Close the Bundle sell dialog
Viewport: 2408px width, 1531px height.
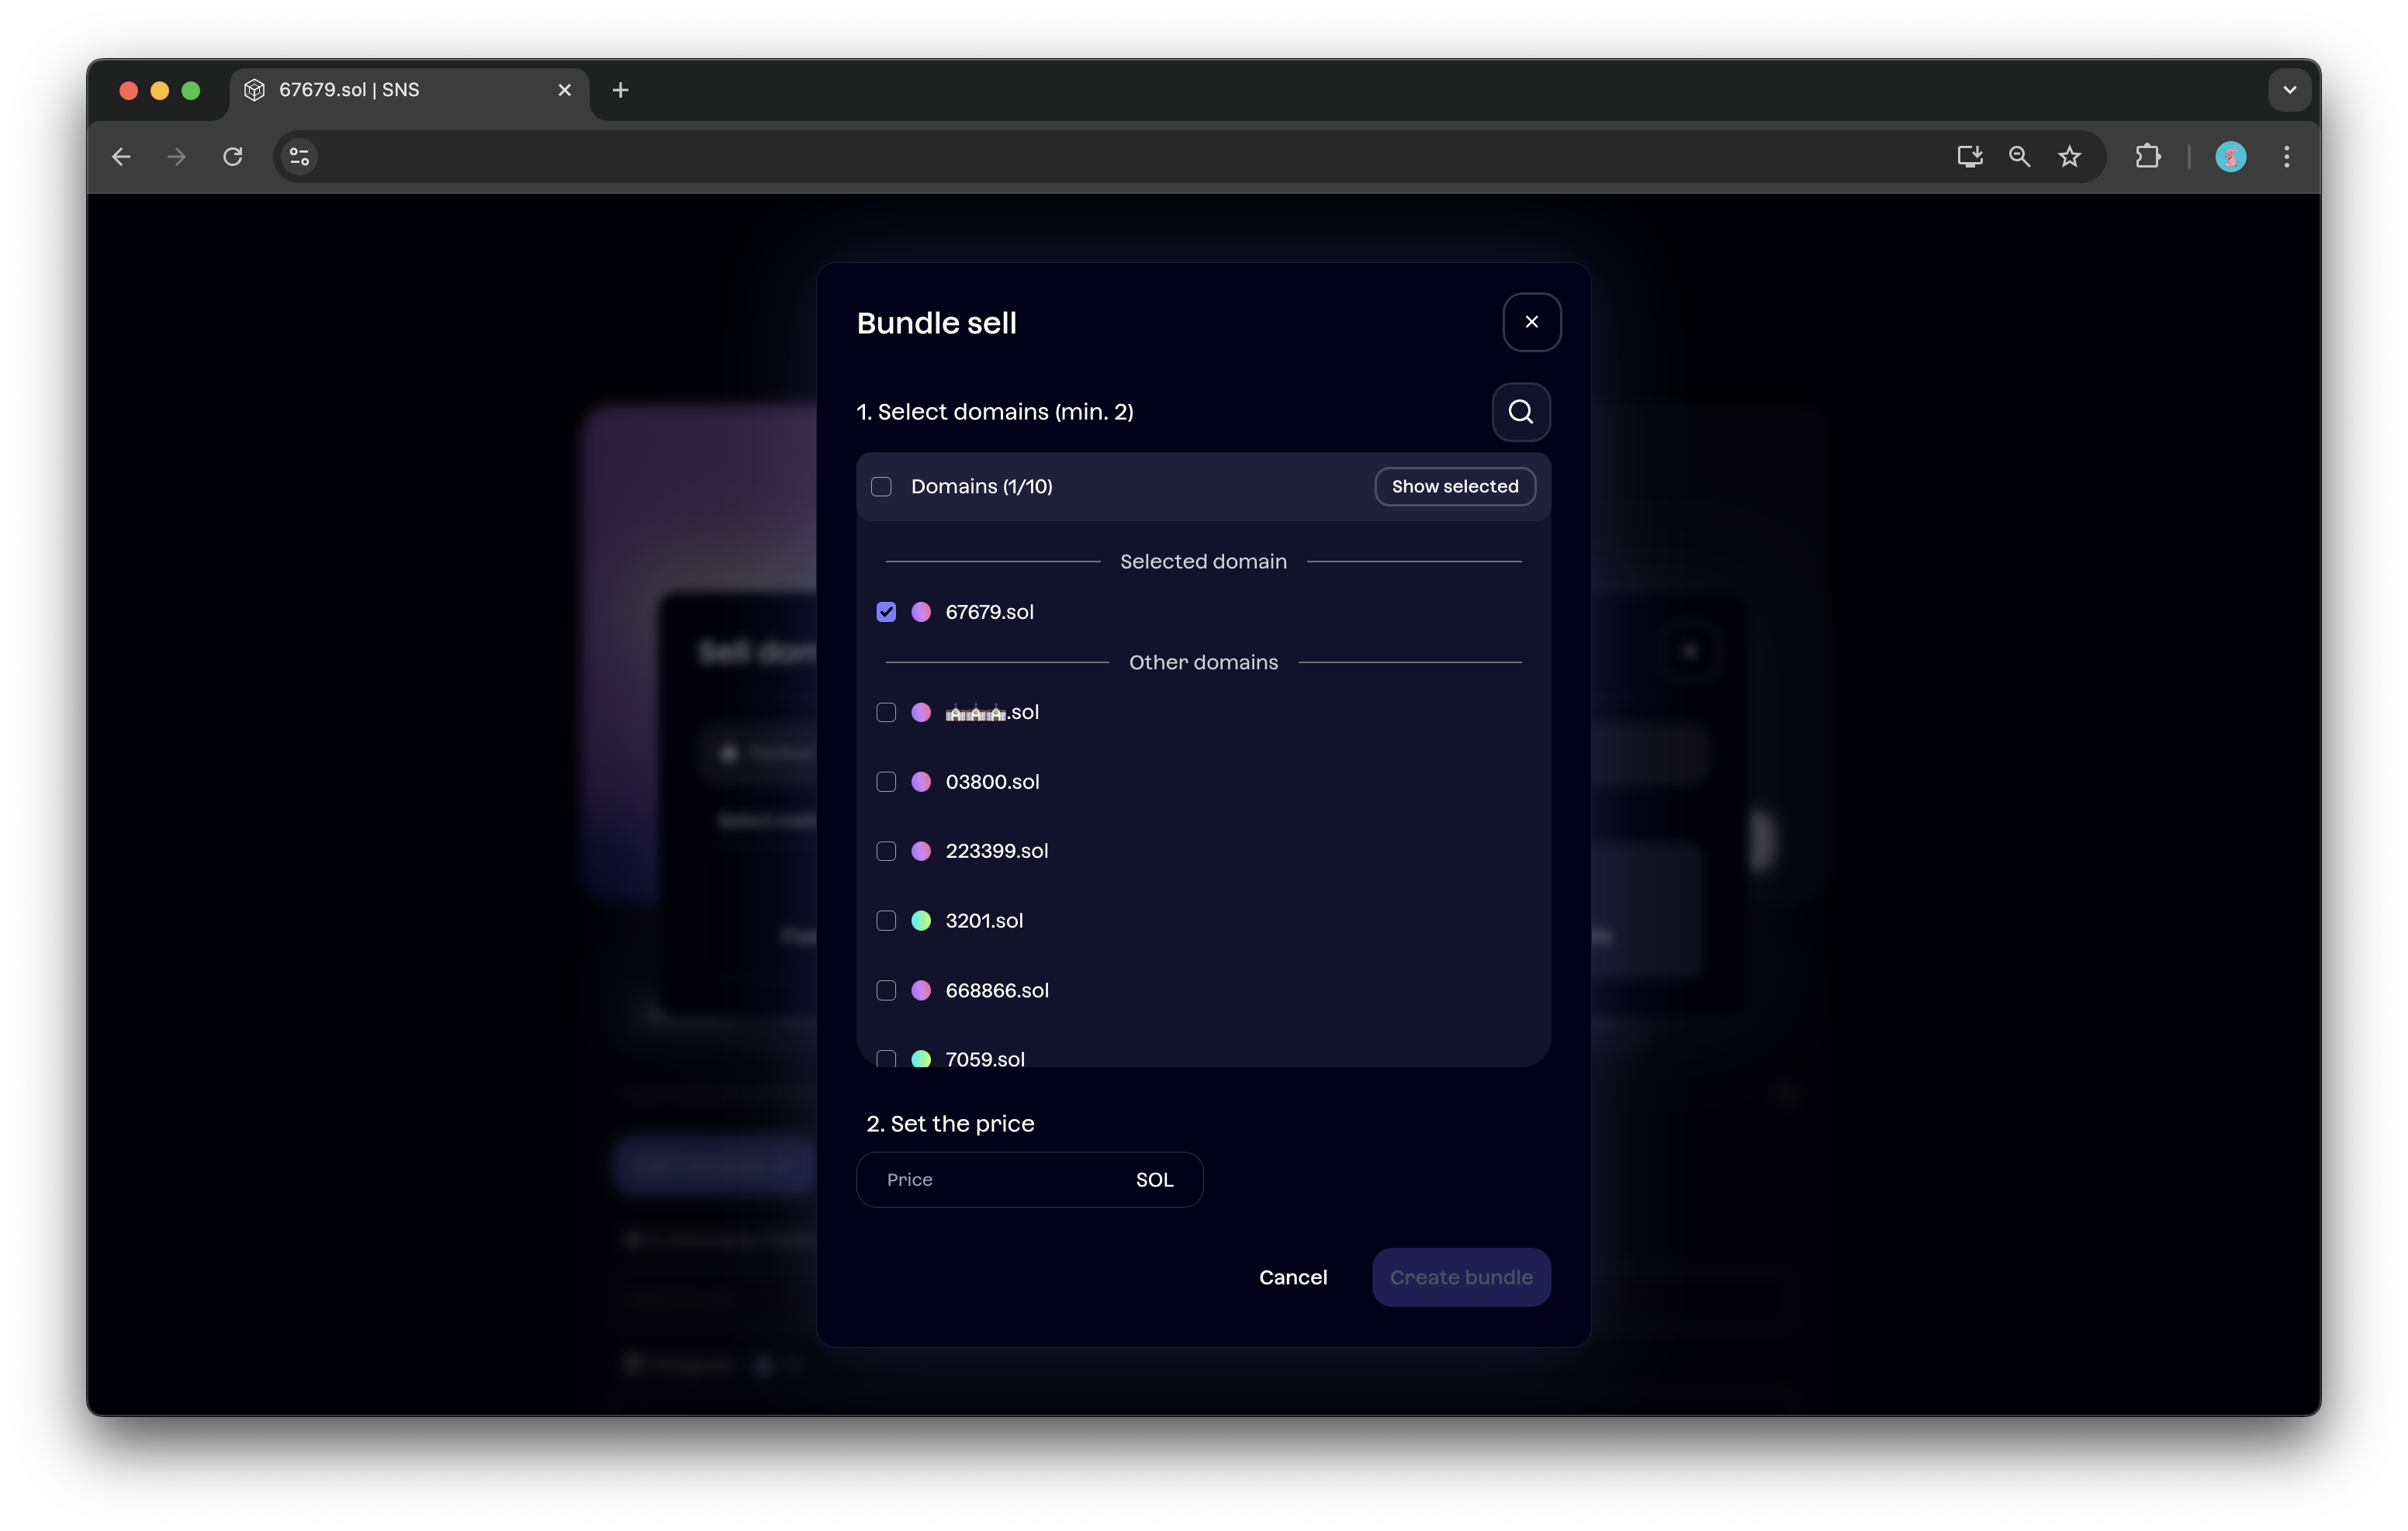(1531, 322)
